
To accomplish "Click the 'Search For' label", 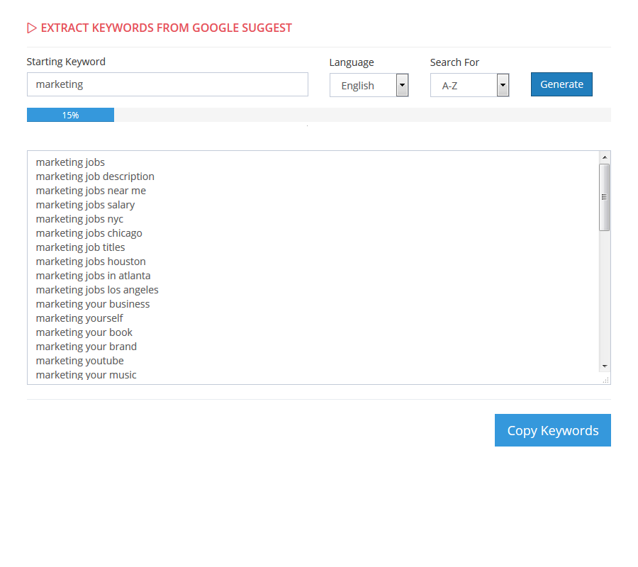I will coord(454,62).
